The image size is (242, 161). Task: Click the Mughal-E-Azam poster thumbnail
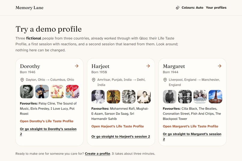click(x=113, y=97)
